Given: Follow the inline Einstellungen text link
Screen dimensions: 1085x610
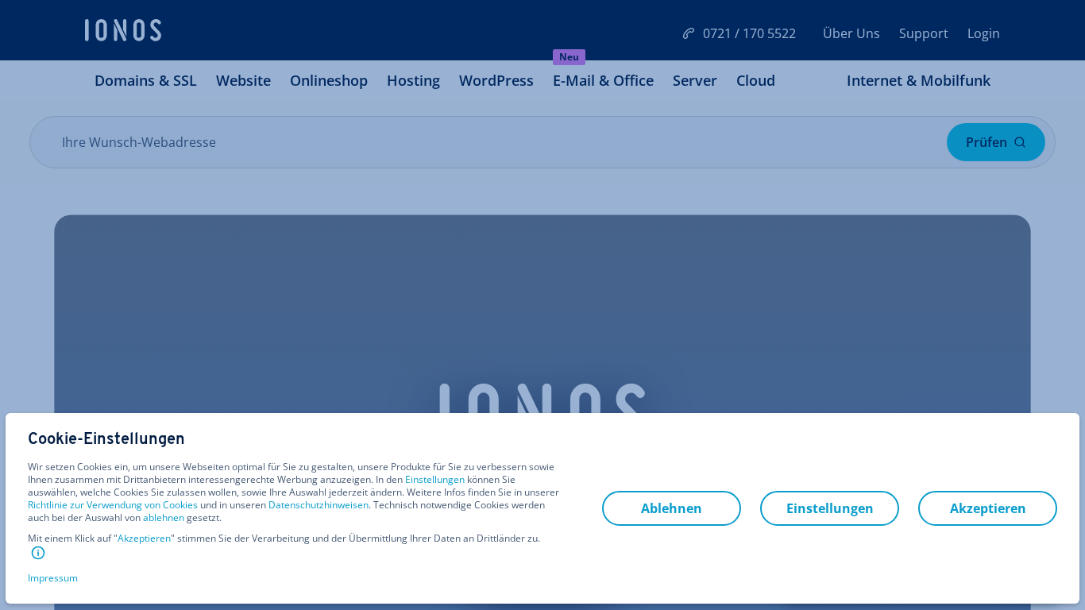Looking at the screenshot, I should [434, 480].
